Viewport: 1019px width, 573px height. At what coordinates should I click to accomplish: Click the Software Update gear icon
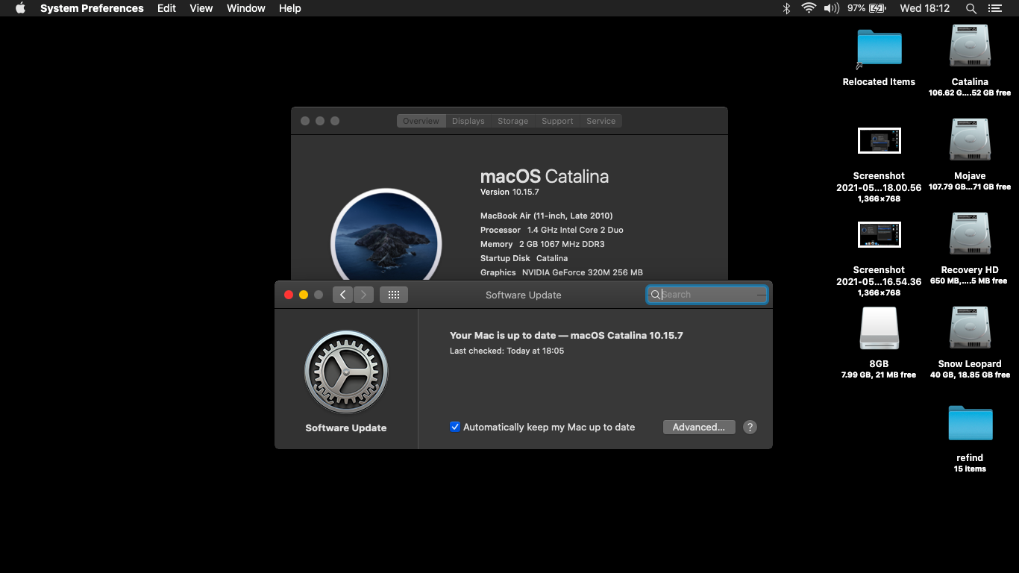346,372
